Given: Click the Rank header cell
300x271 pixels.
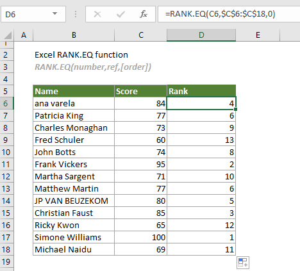Looking at the screenshot, I should pyautogui.click(x=201, y=92).
